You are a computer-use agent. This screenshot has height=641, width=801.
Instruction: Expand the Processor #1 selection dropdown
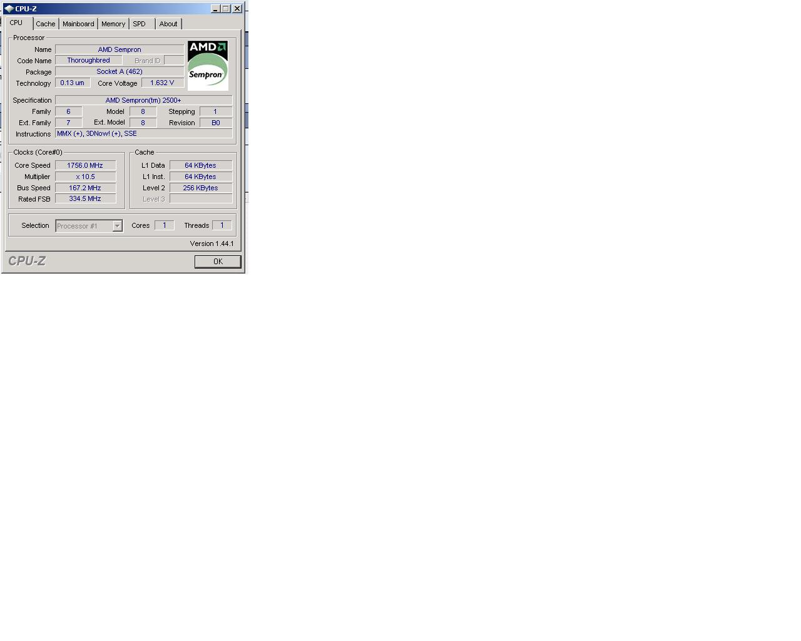tap(117, 226)
